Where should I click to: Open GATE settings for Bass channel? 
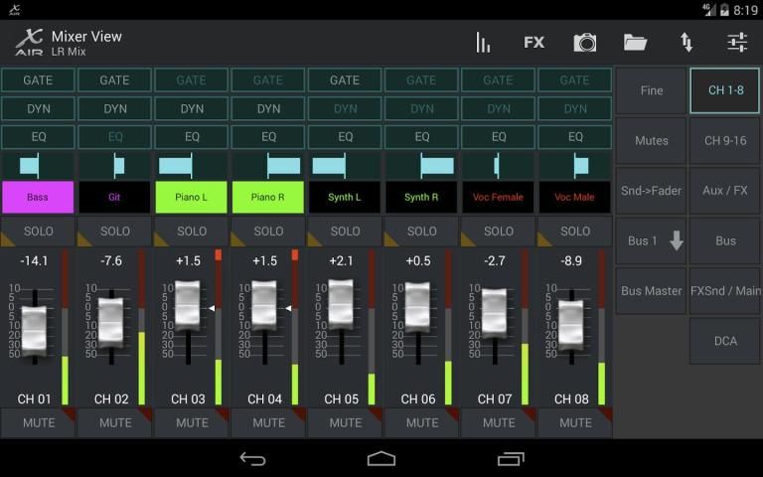click(38, 80)
